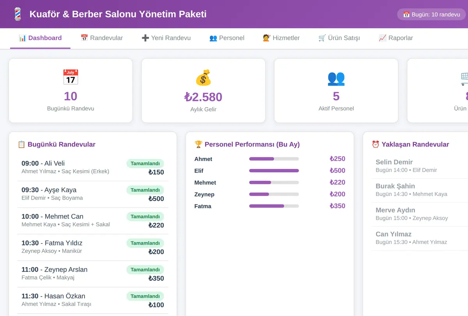Screen dimensions: 468x316
Task: Click the Aktif Personel count of 5
Action: coord(336,96)
